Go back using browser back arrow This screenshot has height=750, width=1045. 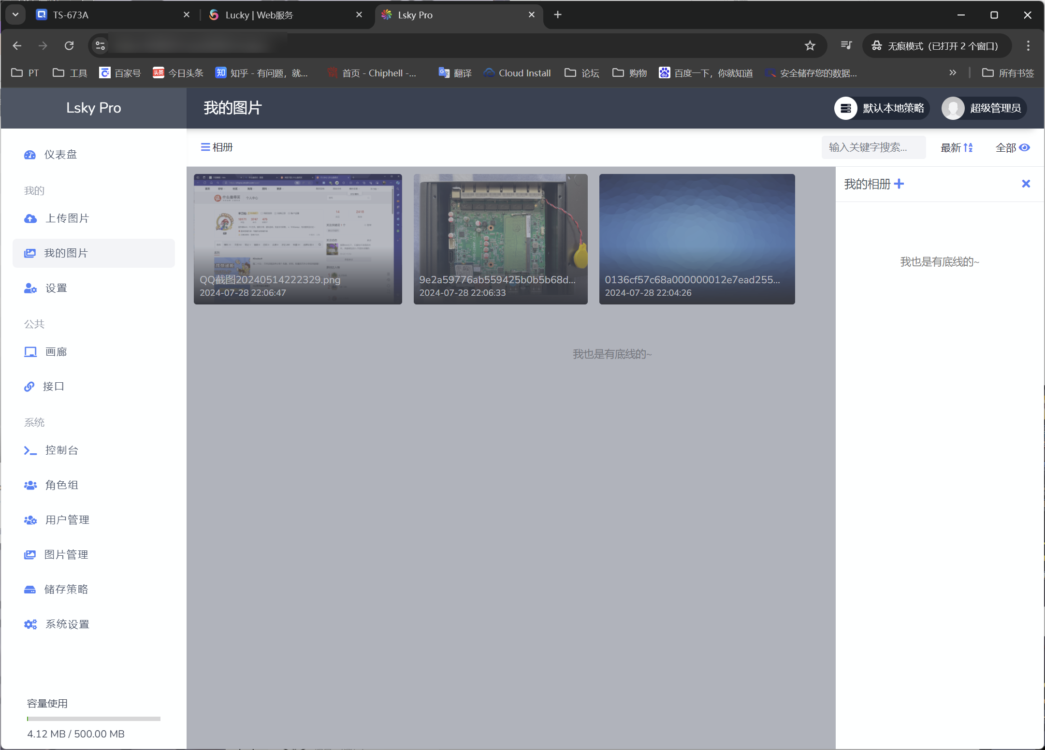tap(17, 45)
